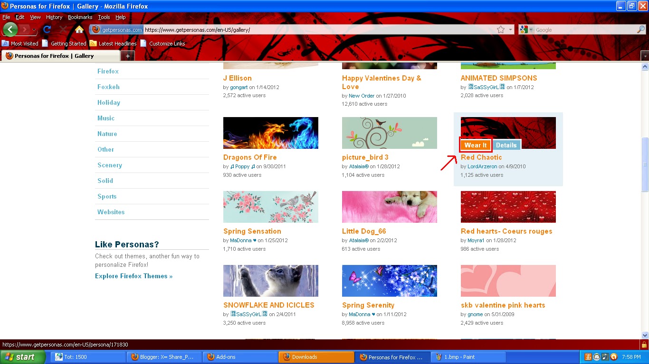Open Spring Sensation thumbnail
The width and height of the screenshot is (649, 364).
[x=271, y=207]
